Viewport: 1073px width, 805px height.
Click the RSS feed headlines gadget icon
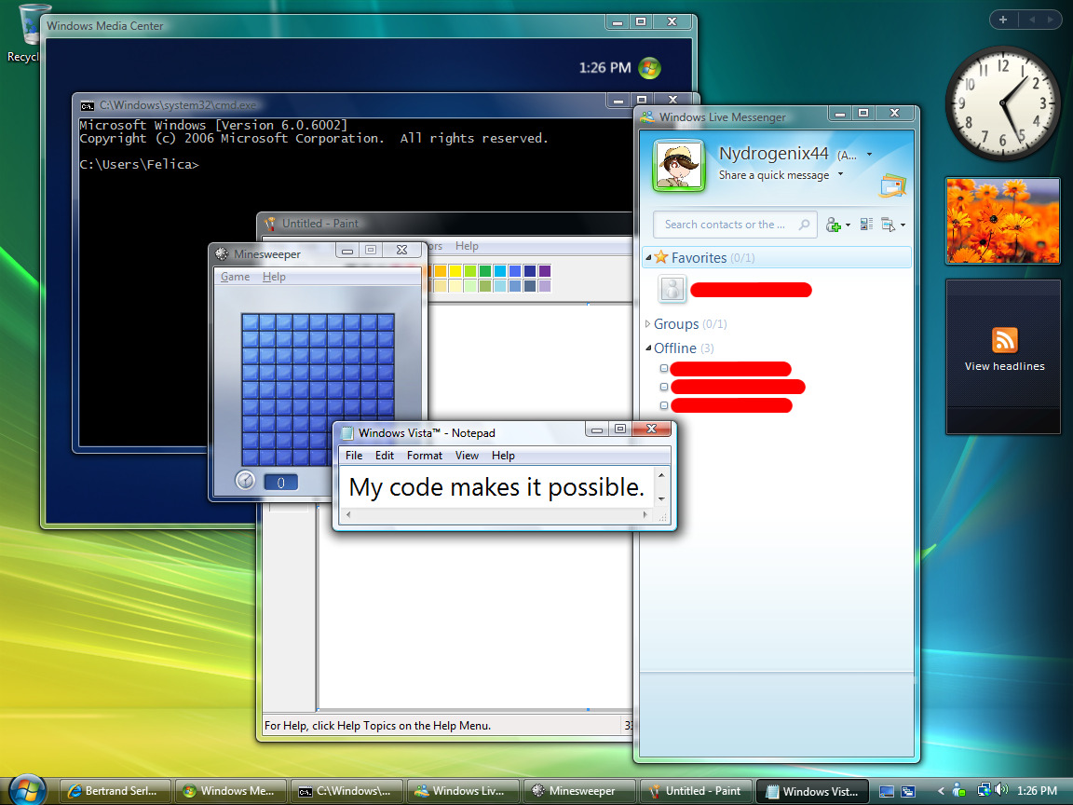click(1004, 340)
